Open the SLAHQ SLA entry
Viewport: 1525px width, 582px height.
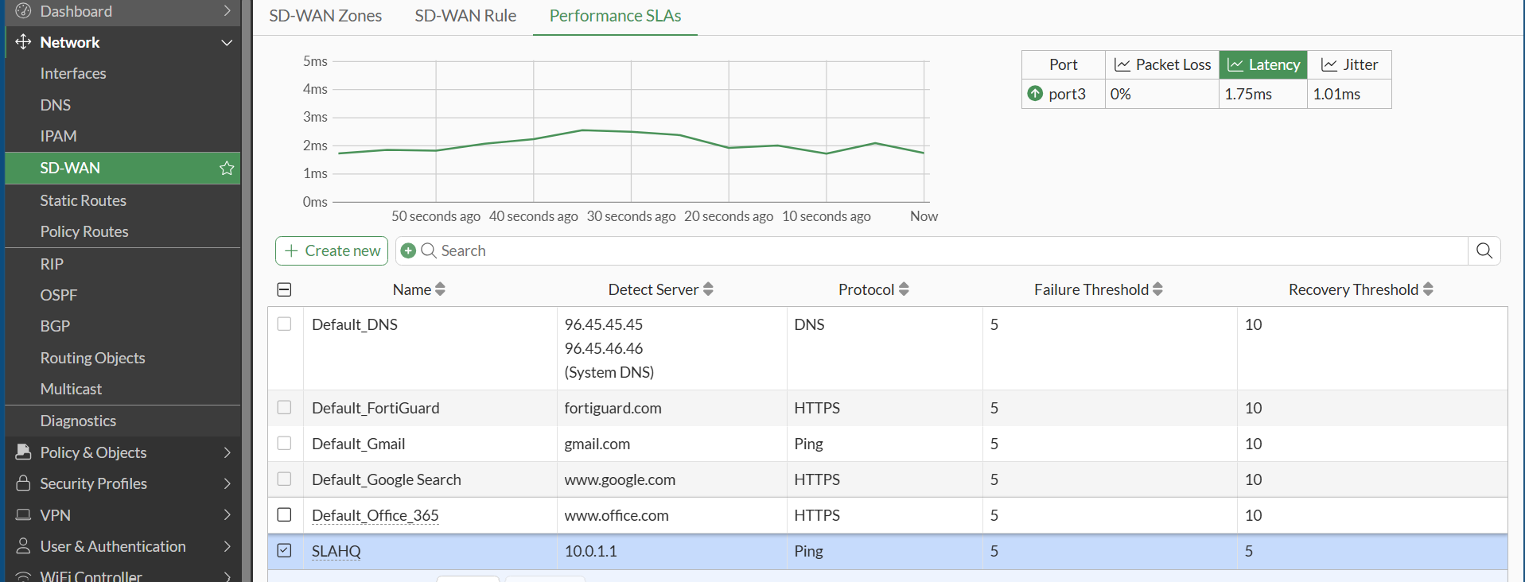pyautogui.click(x=337, y=551)
